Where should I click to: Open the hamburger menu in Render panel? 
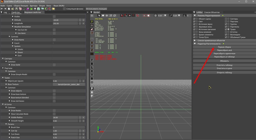coord(92,16)
